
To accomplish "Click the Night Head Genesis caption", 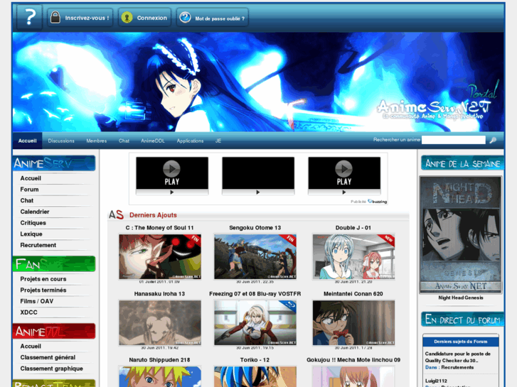I will (x=461, y=298).
